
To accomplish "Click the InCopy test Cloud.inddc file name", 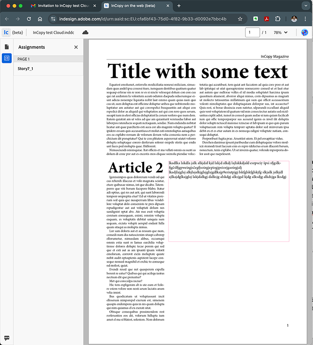I will point(53,33).
